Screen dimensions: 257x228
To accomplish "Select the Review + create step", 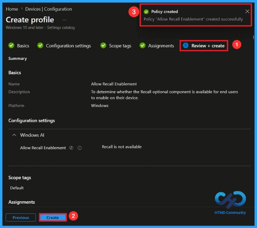I will pyautogui.click(x=204, y=46).
